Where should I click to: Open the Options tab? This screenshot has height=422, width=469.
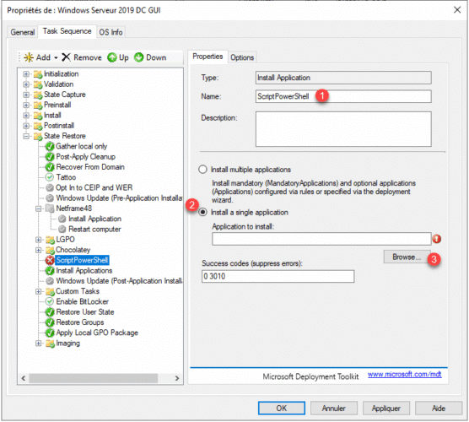click(242, 57)
